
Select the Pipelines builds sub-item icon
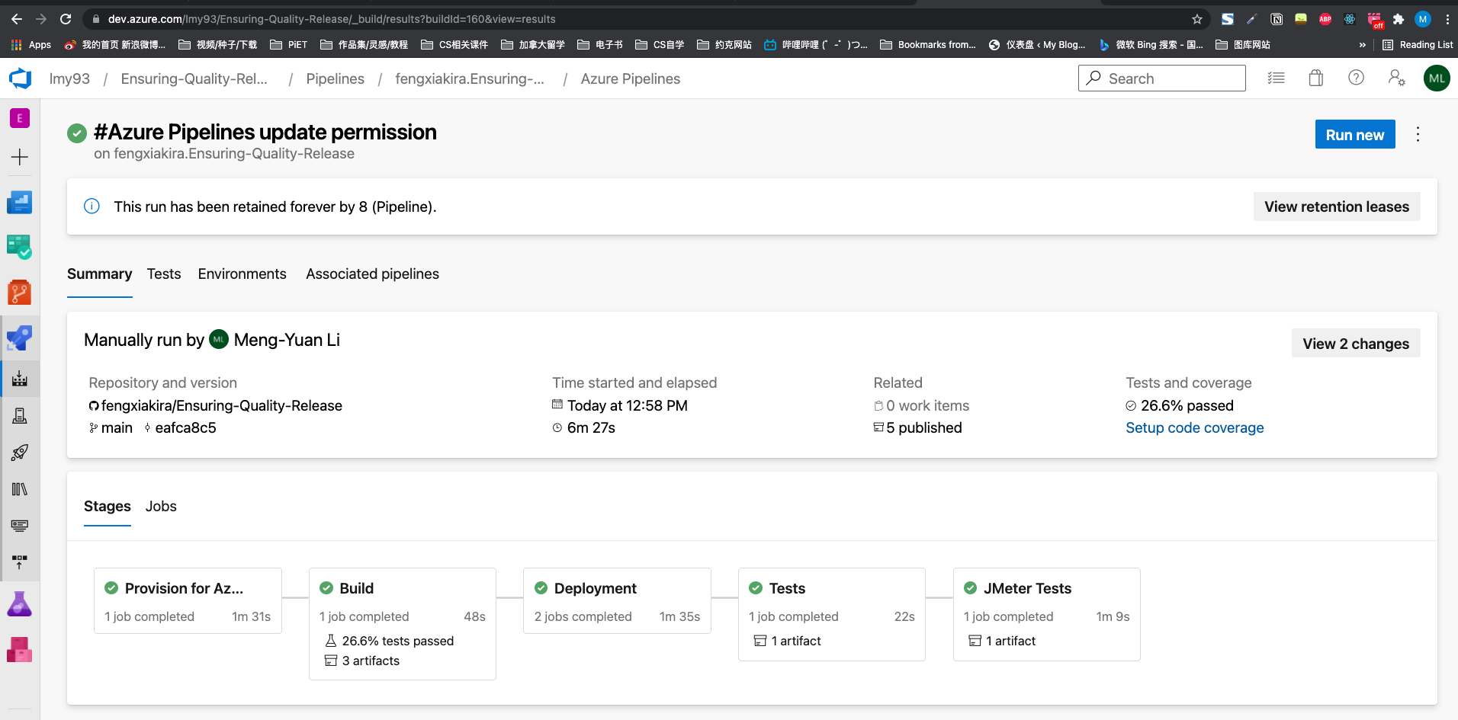(20, 379)
